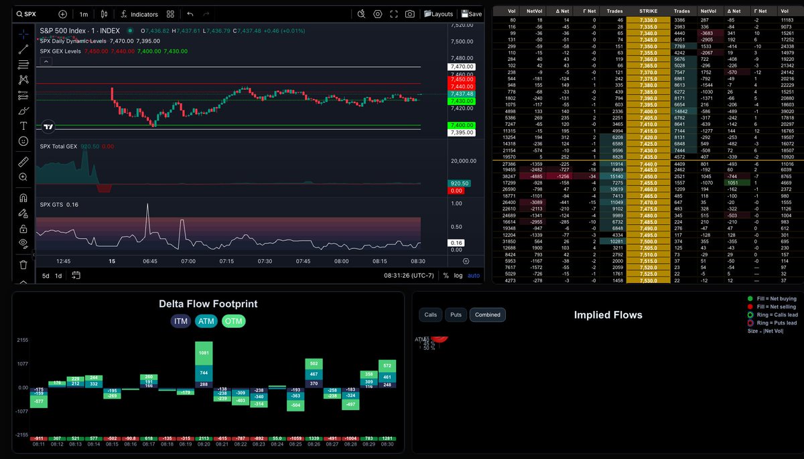Open the time axis settings gear
This screenshot has height=459, width=804.
[466, 261]
